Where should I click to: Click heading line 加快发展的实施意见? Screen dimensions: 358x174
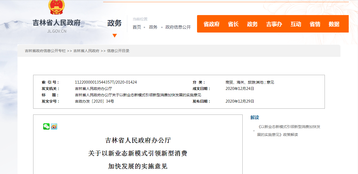138,166
